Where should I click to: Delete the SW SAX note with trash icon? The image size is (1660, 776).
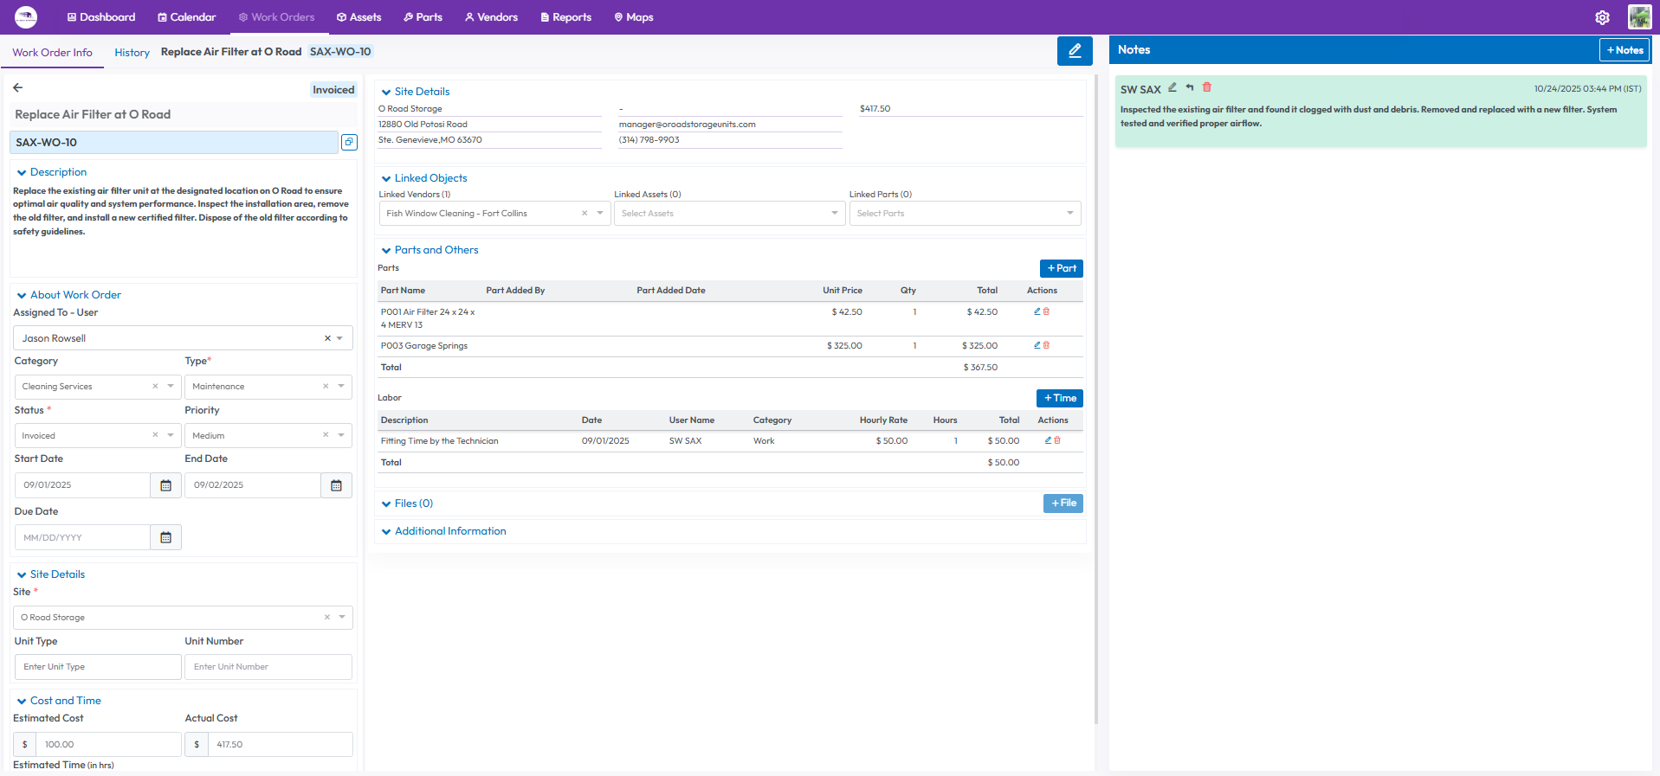(x=1207, y=87)
